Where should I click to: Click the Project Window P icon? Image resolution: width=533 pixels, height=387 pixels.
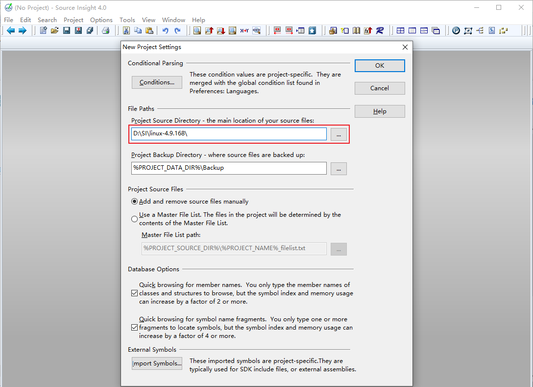[456, 30]
